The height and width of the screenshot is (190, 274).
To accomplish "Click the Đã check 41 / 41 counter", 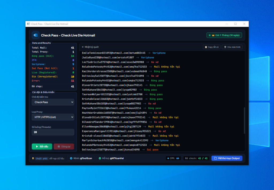I will pos(196,158).
